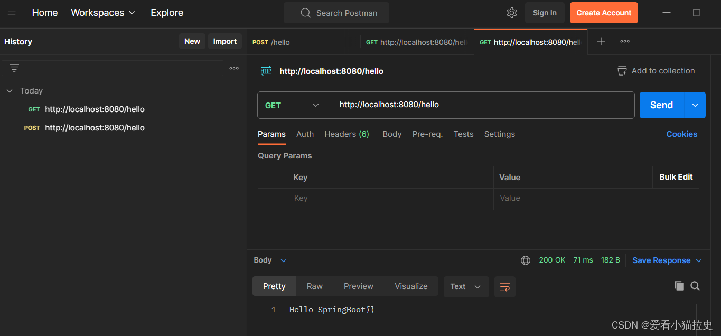Image resolution: width=721 pixels, height=336 pixels.
Task: Switch to the Headers tab
Action: pyautogui.click(x=347, y=134)
